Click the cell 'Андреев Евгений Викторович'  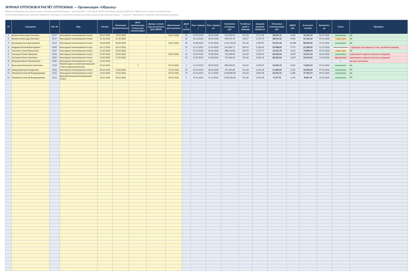point(31,47)
